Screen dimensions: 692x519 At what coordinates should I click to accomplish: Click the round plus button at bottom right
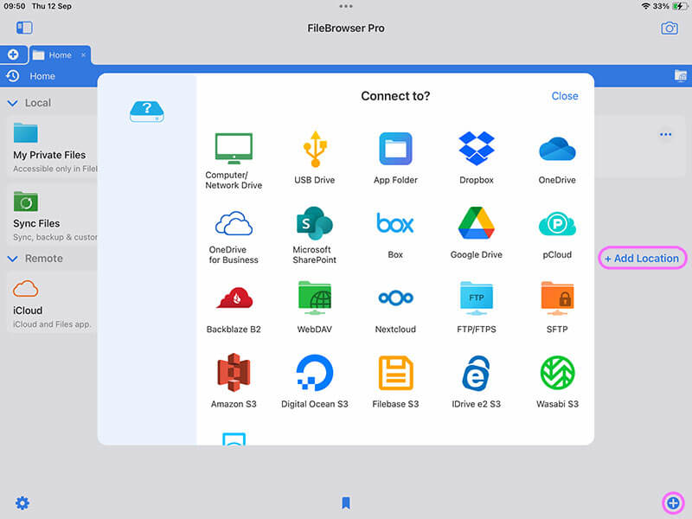pos(673,503)
